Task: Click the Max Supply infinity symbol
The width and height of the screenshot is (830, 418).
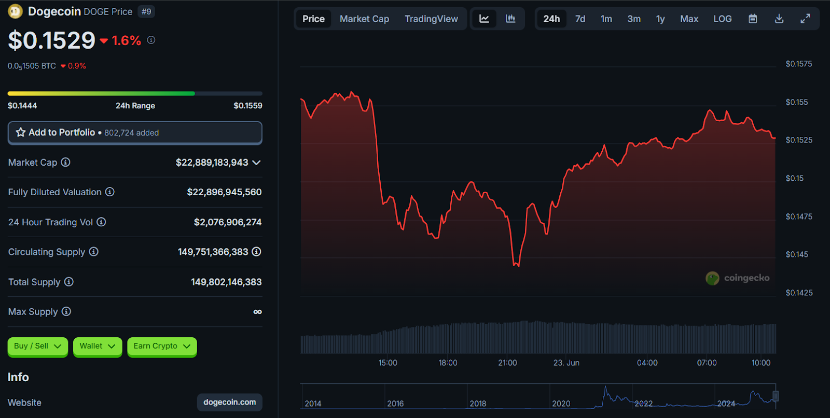Action: (x=257, y=312)
